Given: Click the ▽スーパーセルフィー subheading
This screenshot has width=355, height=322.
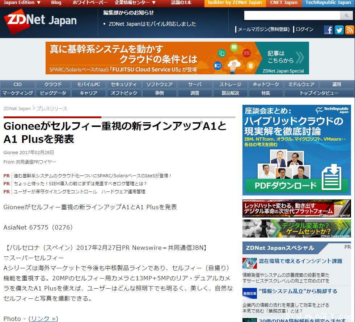Looking at the screenshot, I should 34,258.
